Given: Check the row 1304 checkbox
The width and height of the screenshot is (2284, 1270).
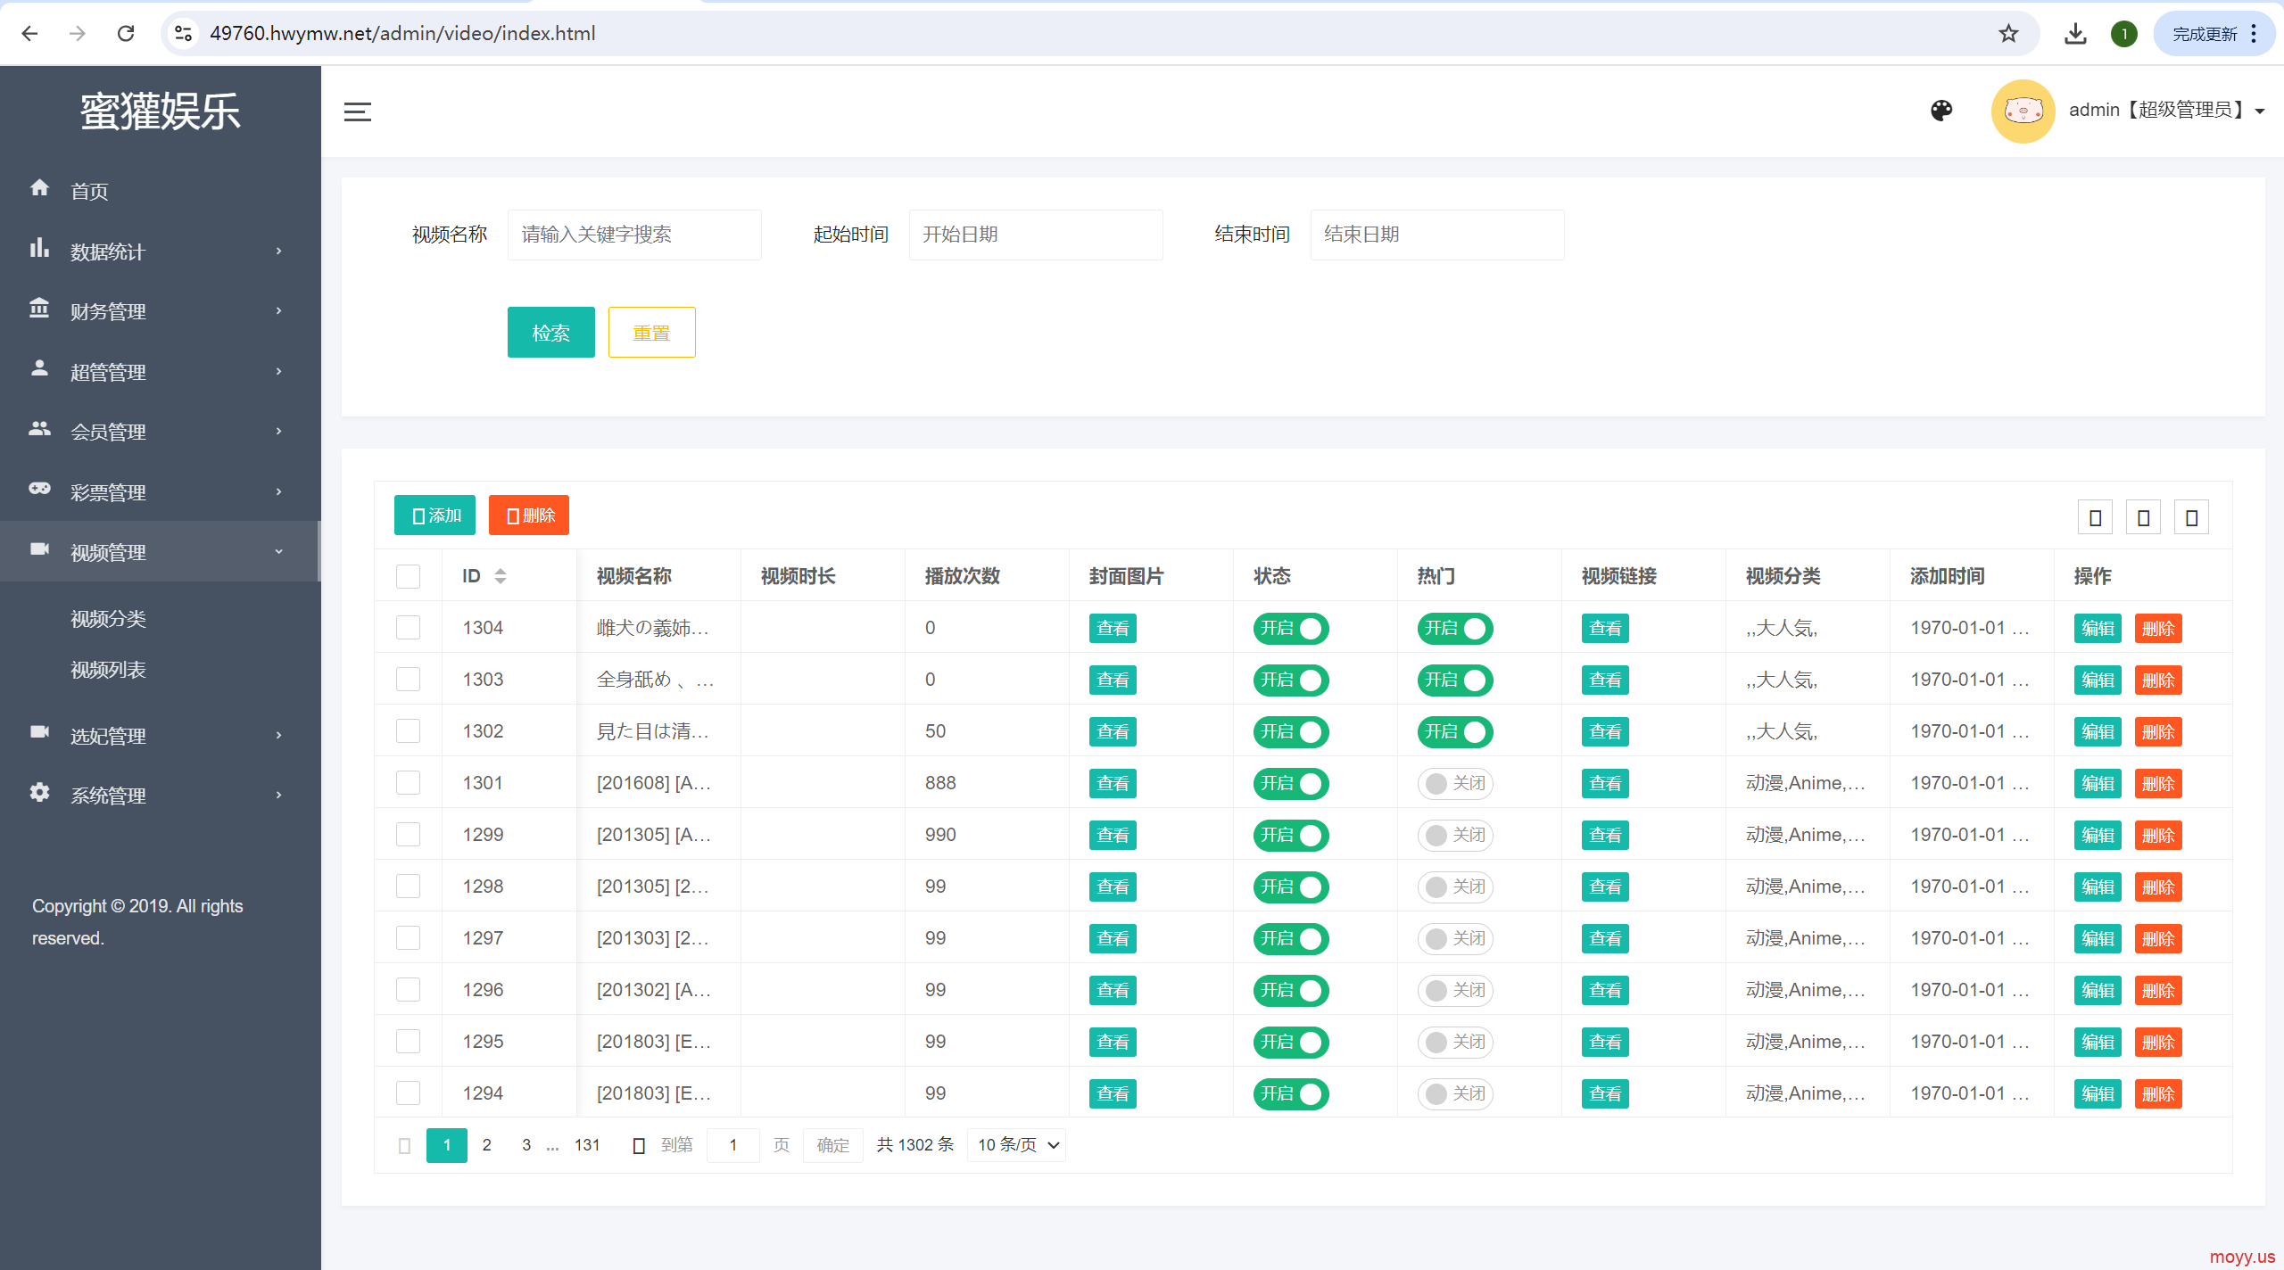Looking at the screenshot, I should [x=409, y=628].
